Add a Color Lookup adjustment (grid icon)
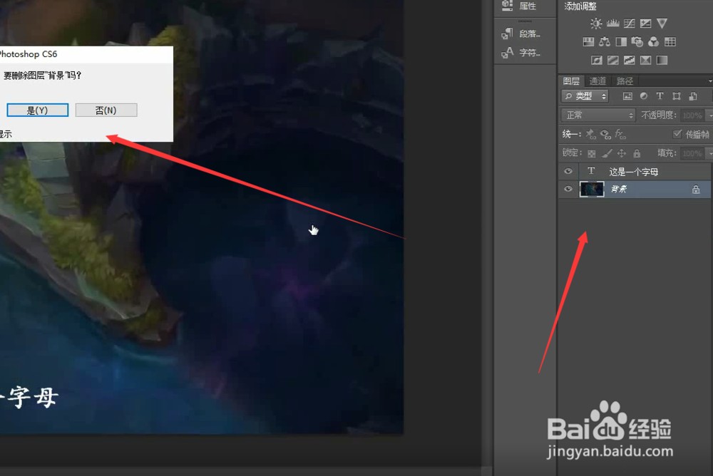Image resolution: width=713 pixels, height=476 pixels. click(x=670, y=42)
